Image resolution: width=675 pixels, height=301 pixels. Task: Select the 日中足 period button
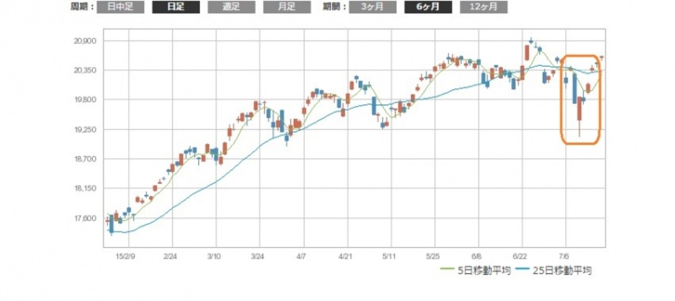(120, 7)
